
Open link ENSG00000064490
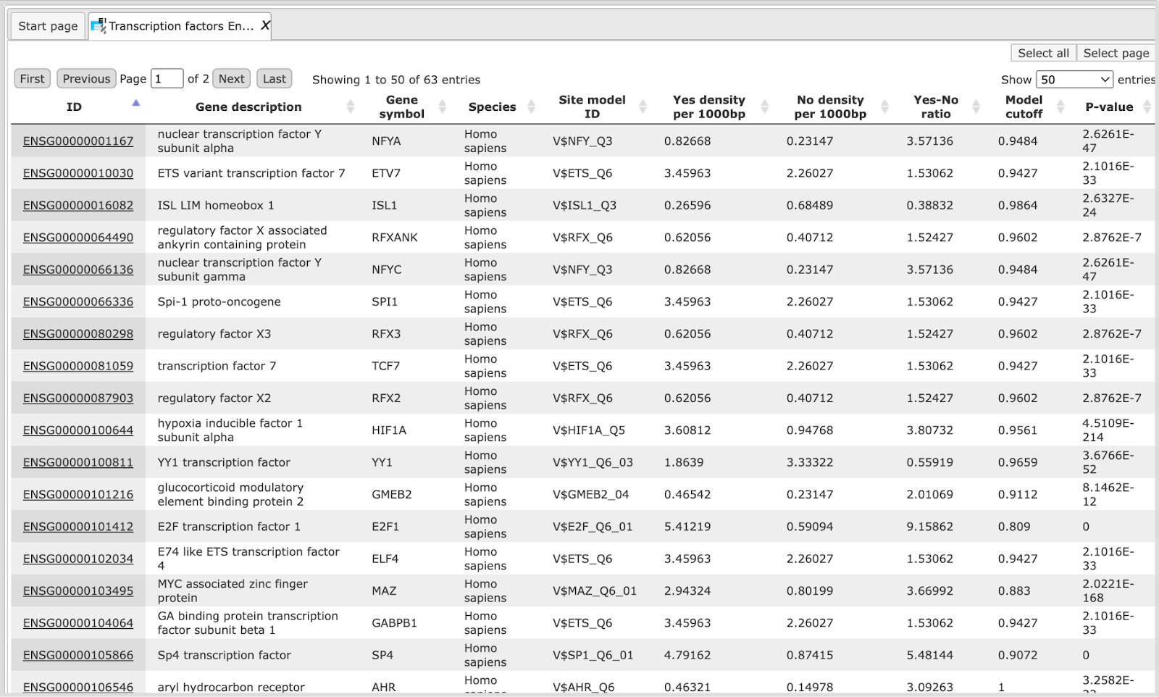click(x=78, y=238)
